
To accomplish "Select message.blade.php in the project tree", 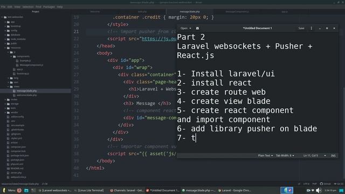I will pyautogui.click(x=26, y=91).
